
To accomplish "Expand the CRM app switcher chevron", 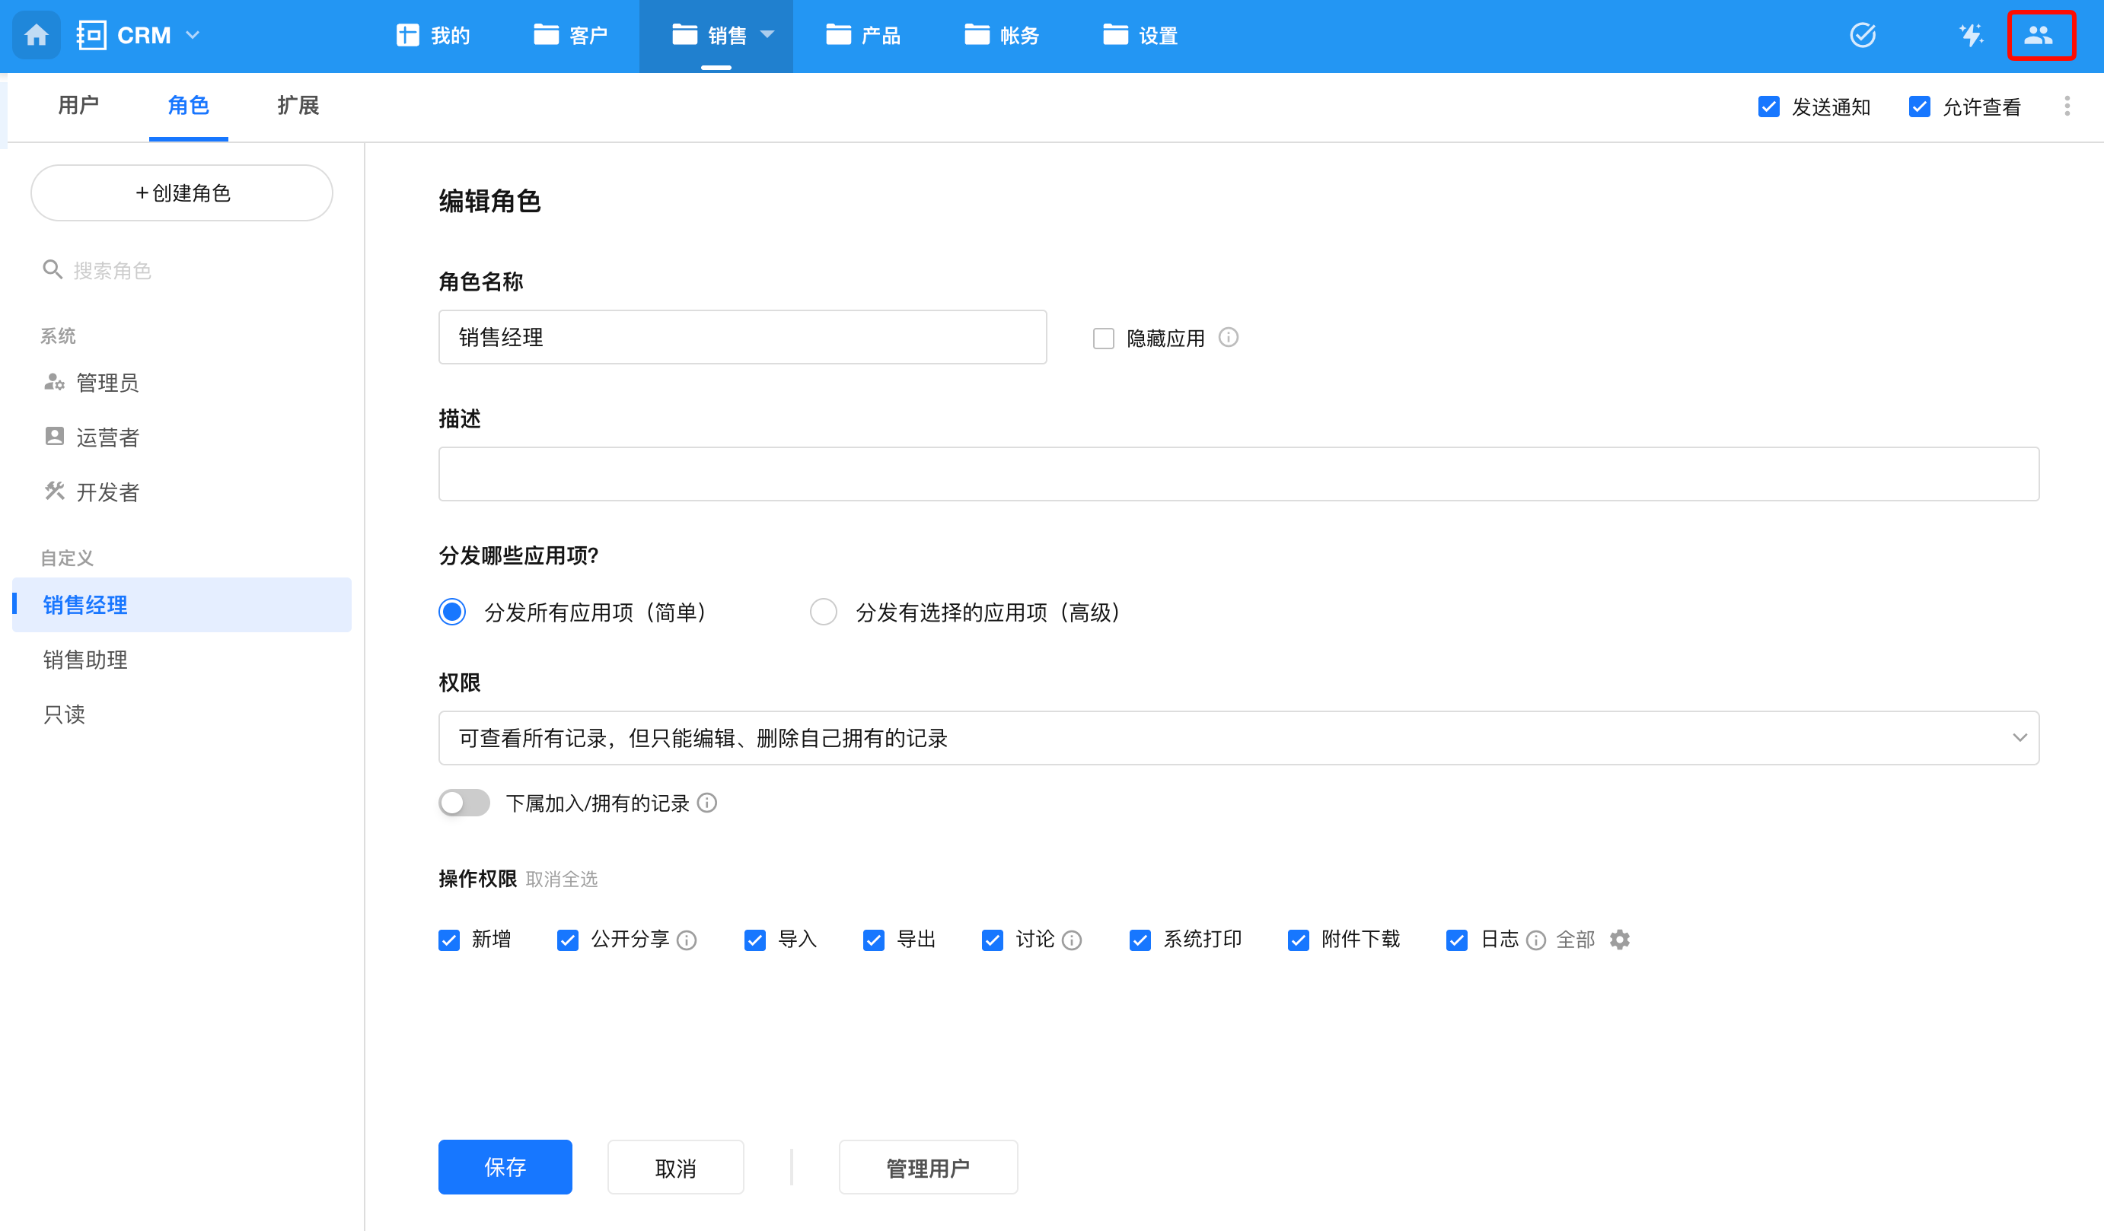I will point(193,35).
